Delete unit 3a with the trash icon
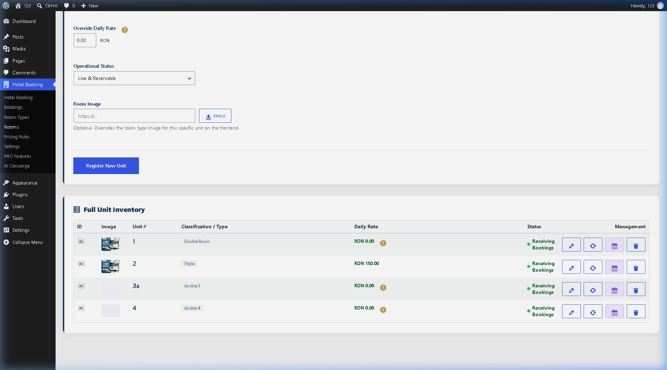Image resolution: width=667 pixels, height=370 pixels. [x=636, y=289]
